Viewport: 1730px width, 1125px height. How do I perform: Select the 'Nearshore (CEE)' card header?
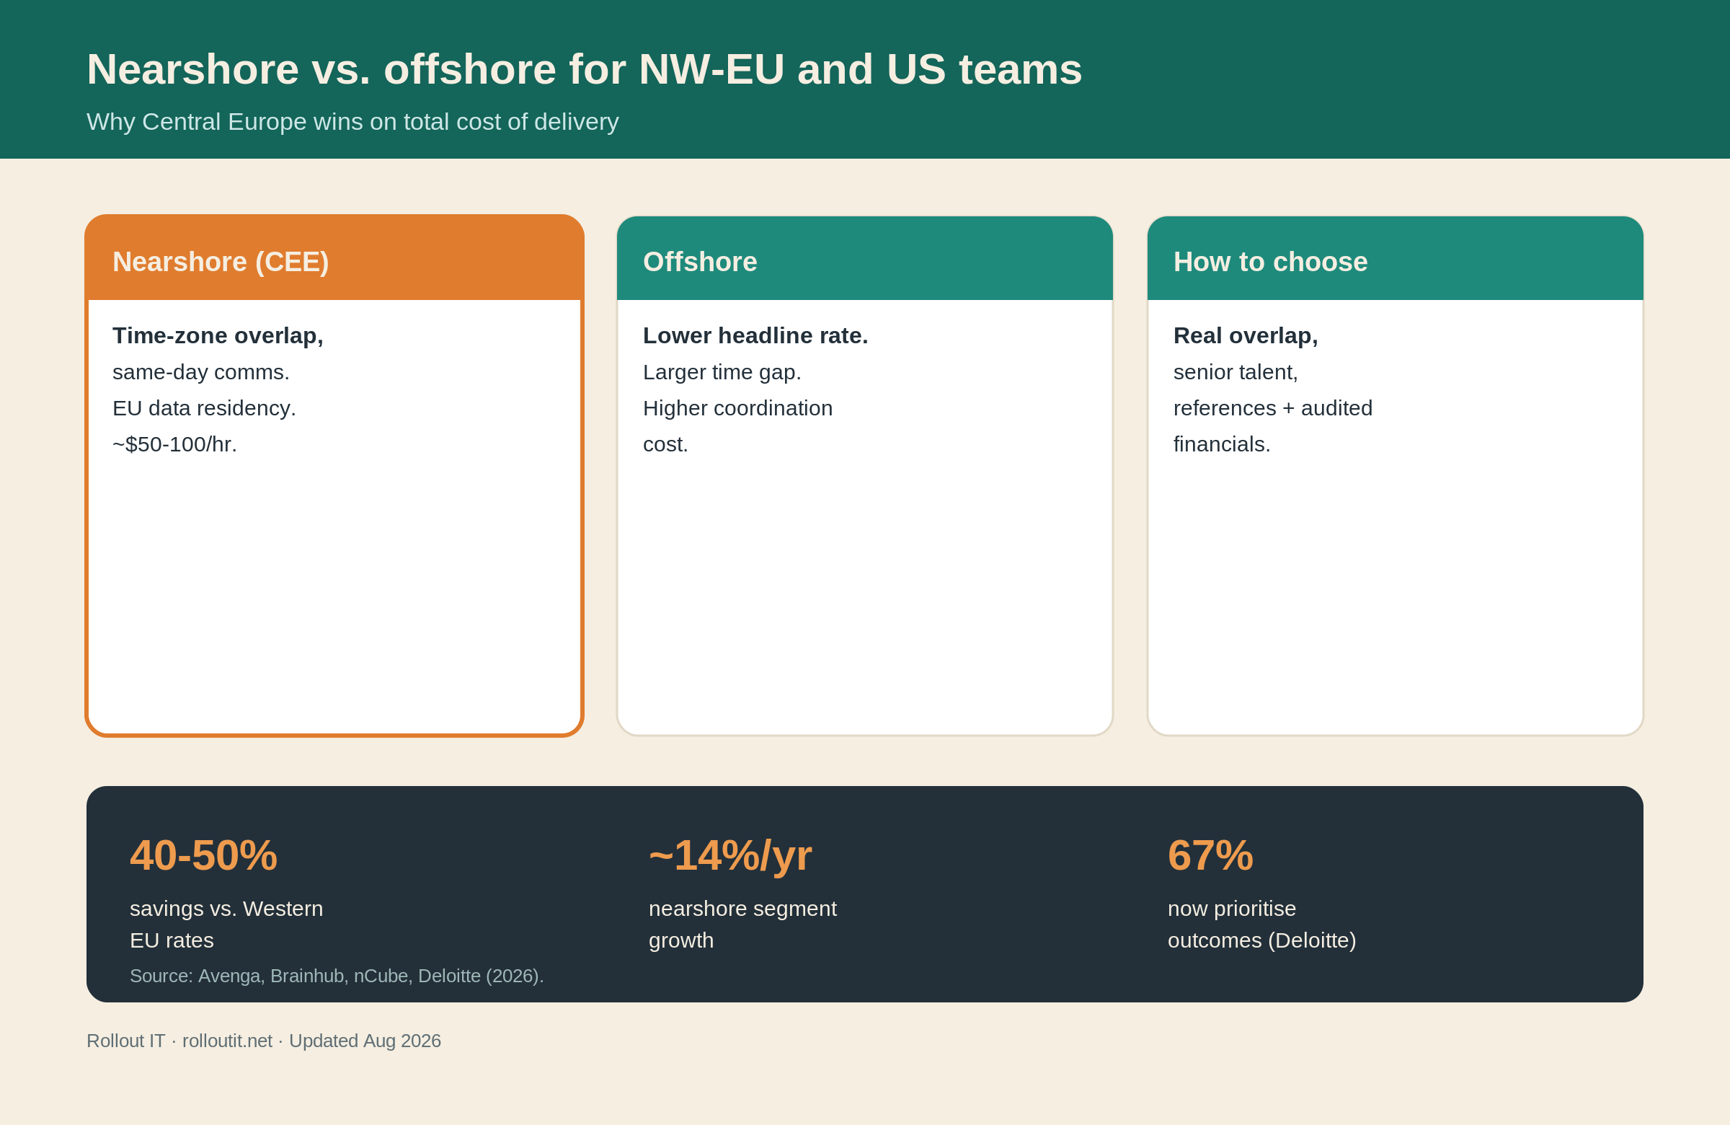(x=334, y=258)
